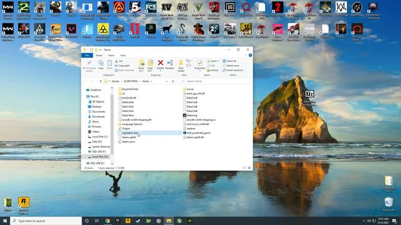Switch to the Home ribbon tab
Screen dimensions: 401x225
(x=99, y=56)
